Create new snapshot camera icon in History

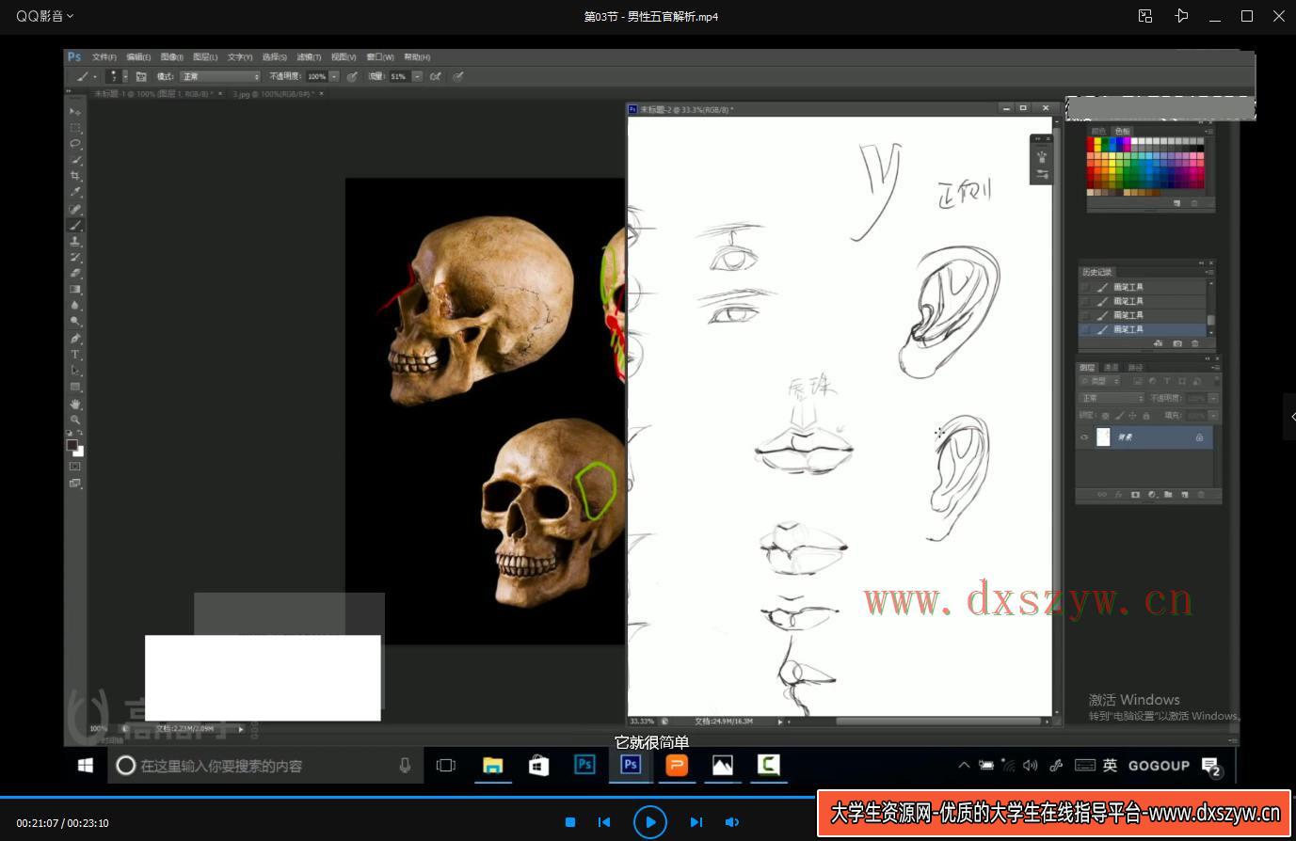tap(1177, 344)
